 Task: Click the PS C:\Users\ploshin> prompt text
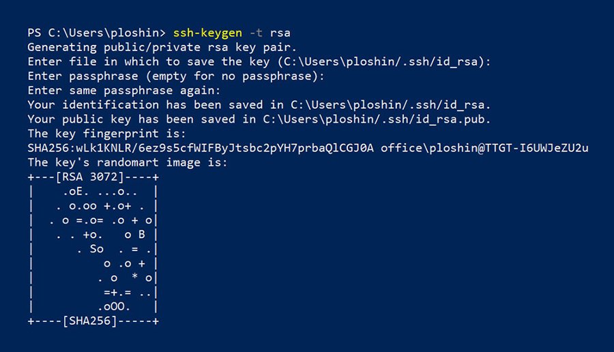(96, 33)
